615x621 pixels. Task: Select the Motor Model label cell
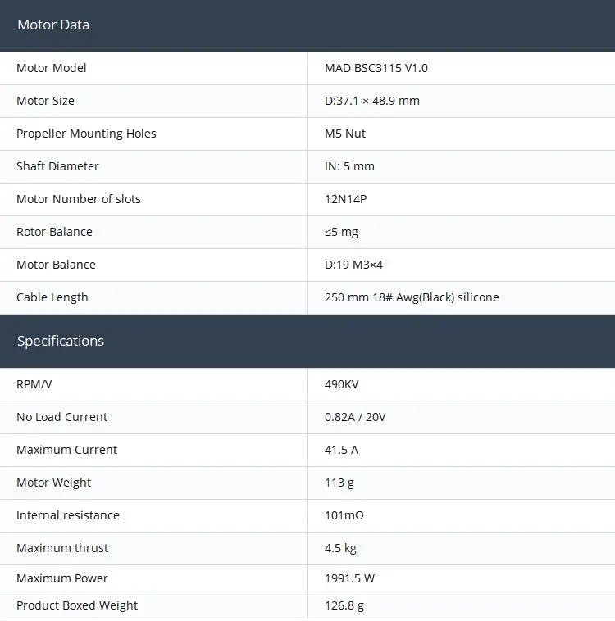(x=51, y=68)
